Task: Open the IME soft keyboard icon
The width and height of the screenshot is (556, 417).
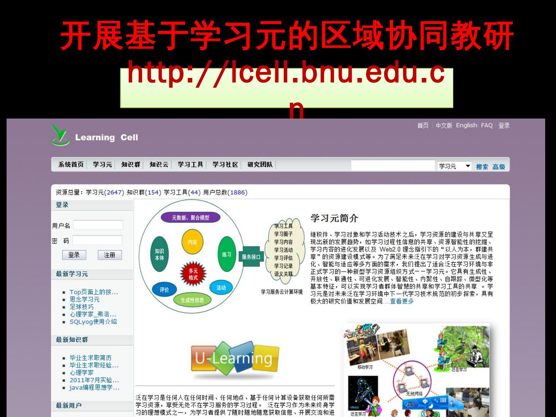Action: point(443,400)
